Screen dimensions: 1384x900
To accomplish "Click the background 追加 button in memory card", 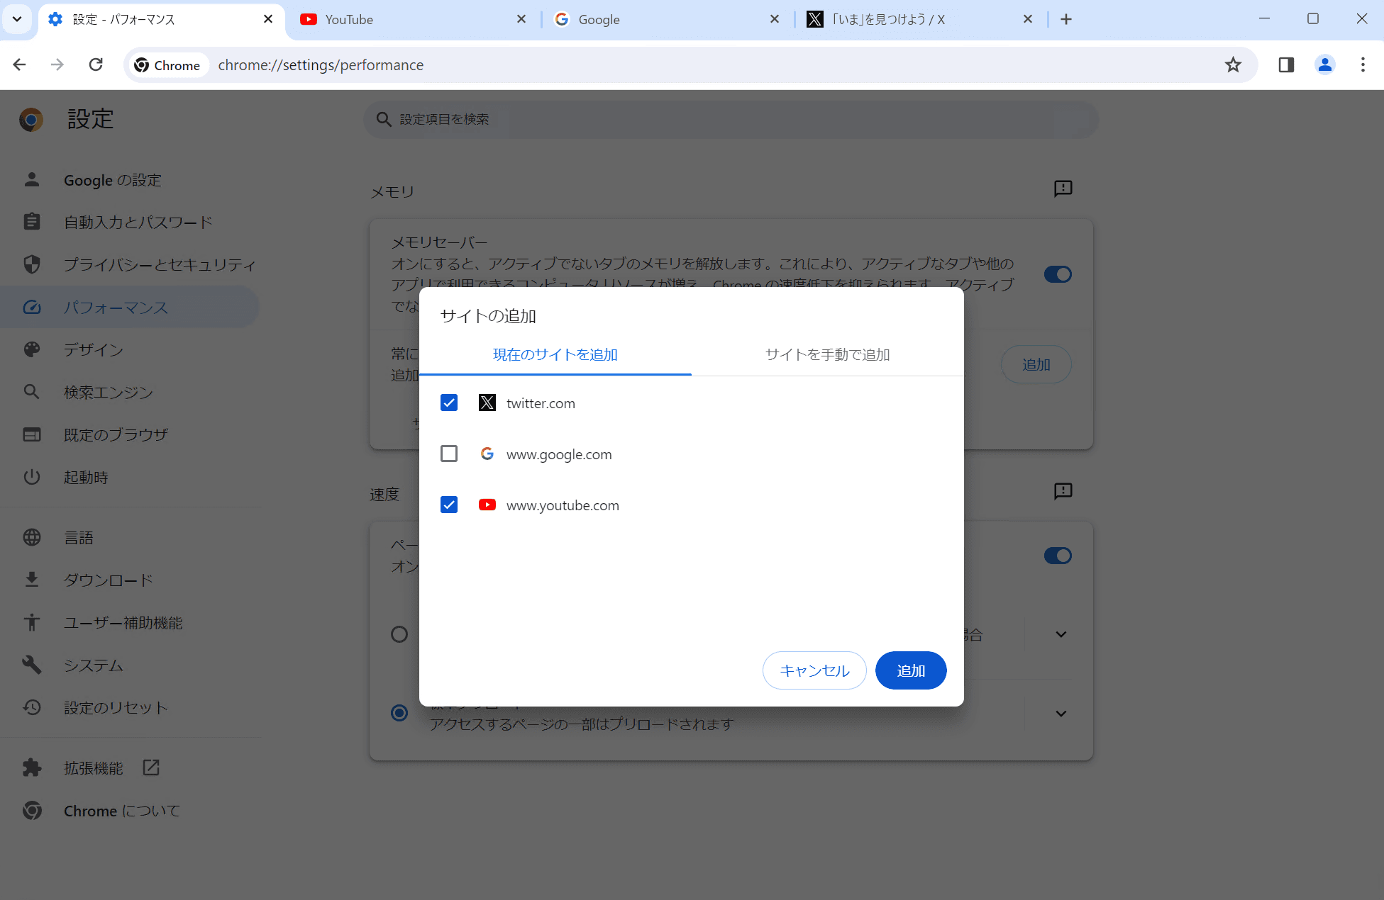I will pos(1036,364).
